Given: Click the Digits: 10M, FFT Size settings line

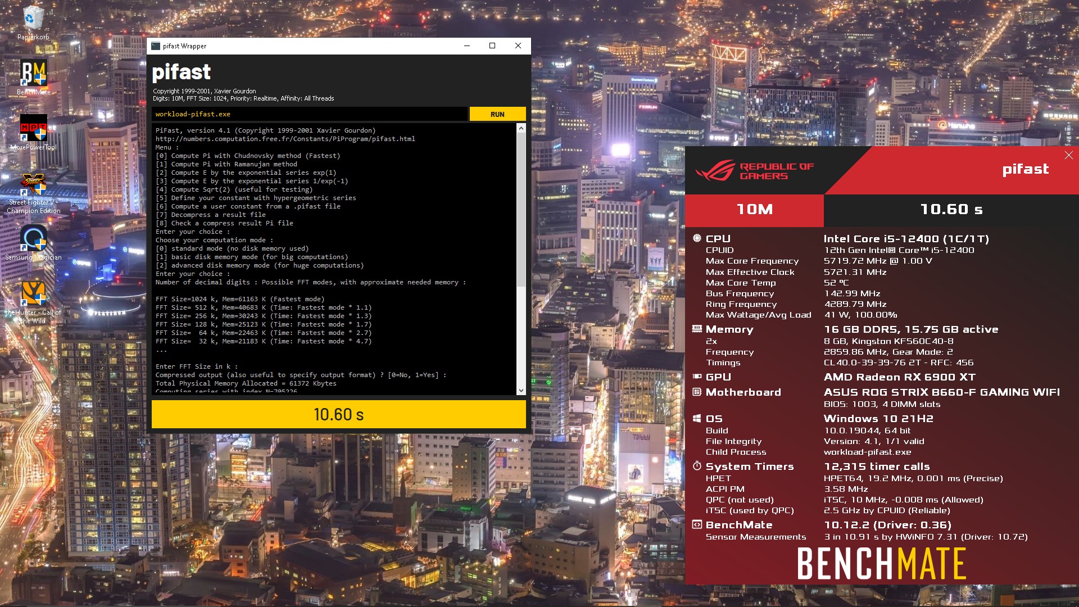Looking at the screenshot, I should (x=243, y=98).
